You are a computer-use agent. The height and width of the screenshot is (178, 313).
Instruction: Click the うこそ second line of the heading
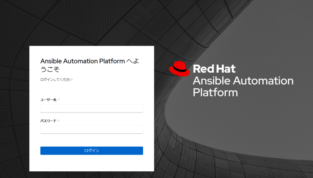(x=50, y=69)
